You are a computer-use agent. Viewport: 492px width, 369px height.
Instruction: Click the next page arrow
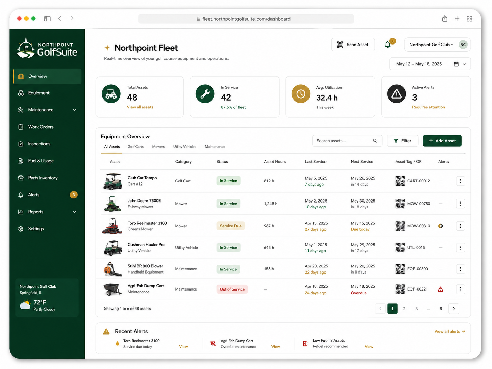click(454, 309)
